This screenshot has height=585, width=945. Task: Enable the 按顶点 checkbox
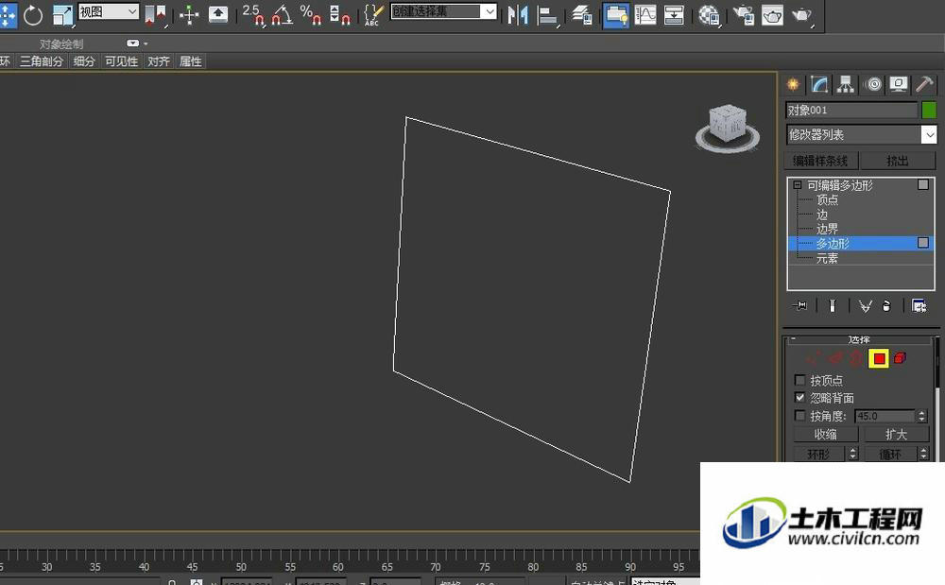pos(799,380)
